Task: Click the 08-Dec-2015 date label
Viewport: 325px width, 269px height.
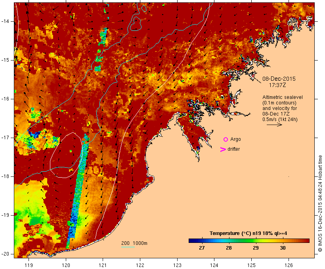Action: [x=279, y=79]
